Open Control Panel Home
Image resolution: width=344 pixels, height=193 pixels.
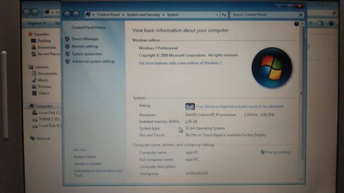89,27
